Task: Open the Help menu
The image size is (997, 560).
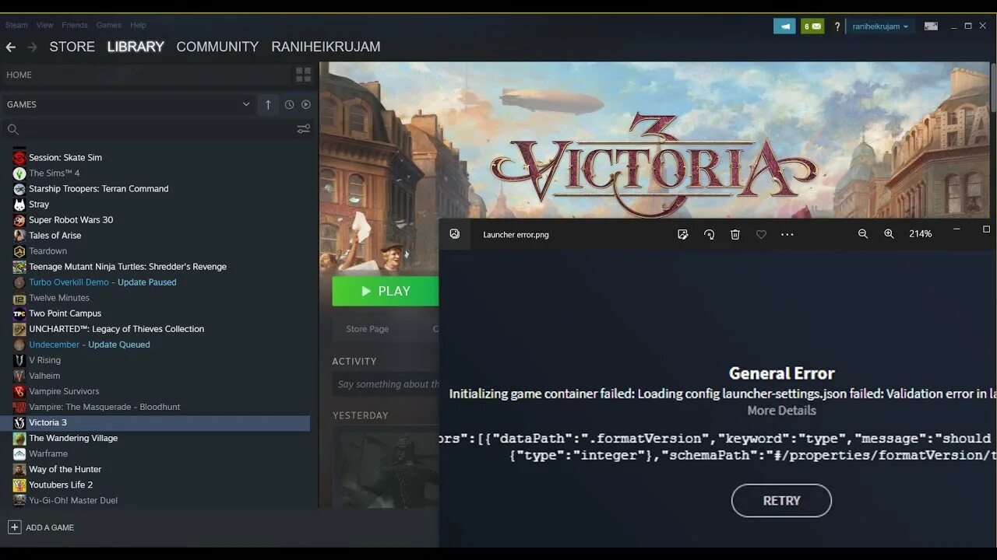Action: tap(138, 25)
